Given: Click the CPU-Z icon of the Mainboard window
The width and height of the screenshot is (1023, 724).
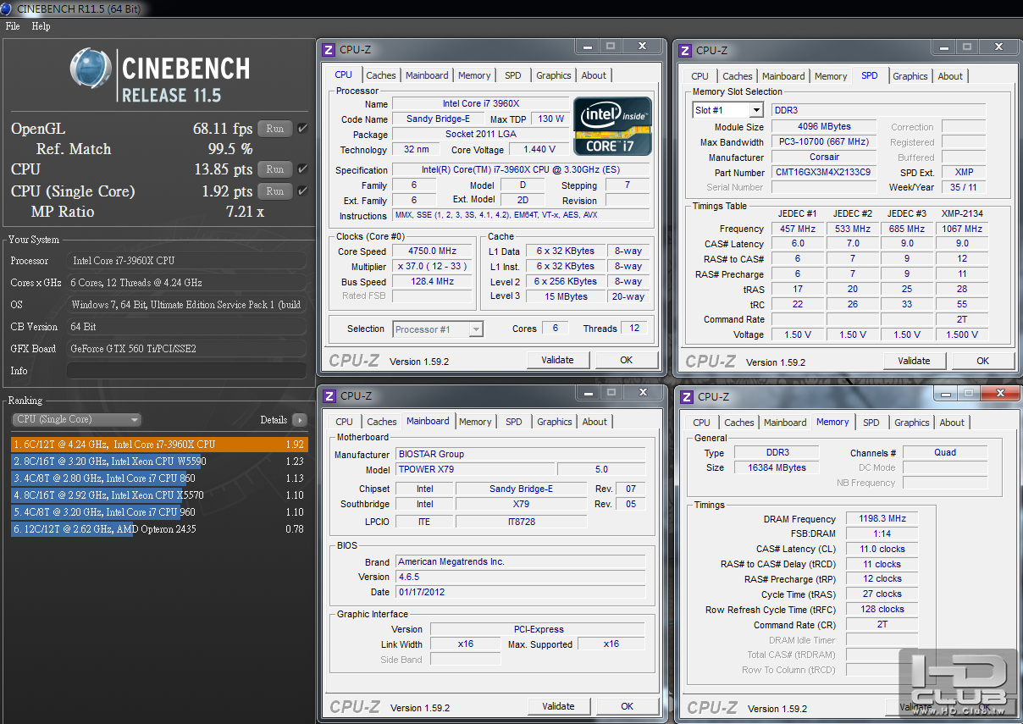Looking at the screenshot, I should tap(329, 395).
